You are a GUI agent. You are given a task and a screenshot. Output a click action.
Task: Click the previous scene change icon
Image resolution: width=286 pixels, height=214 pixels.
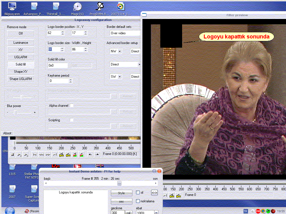point(75,155)
